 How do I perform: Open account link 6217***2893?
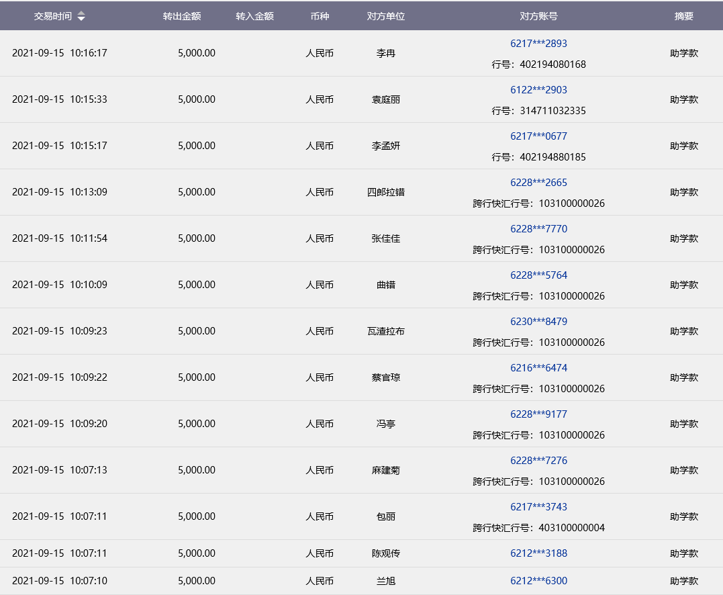pos(538,44)
